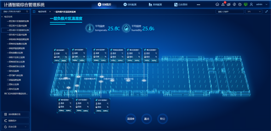Viewport: 271px width, 131px height.
Task: Click 链路拓扑 button in sidebar
Action: pos(15,121)
